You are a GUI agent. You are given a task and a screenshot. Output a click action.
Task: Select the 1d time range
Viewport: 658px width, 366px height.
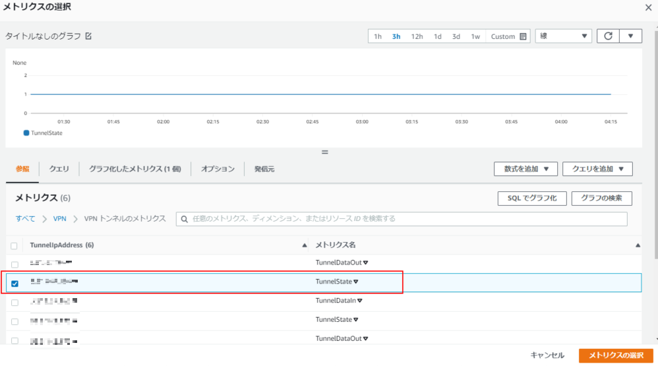pyautogui.click(x=437, y=36)
